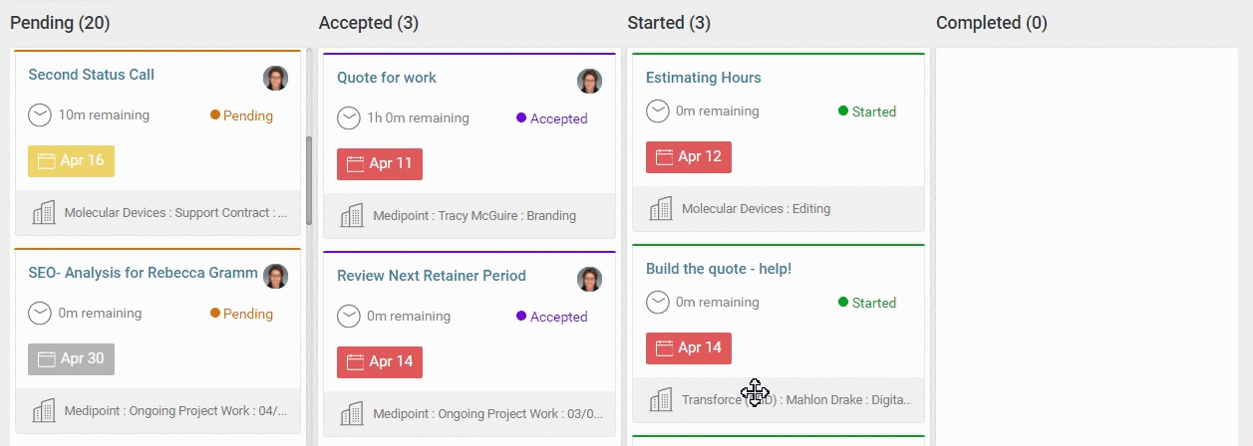Click clock icon on Second Status Call card
The height and width of the screenshot is (446, 1253).
(40, 115)
